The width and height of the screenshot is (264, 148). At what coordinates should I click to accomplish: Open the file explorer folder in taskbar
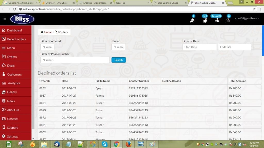point(44,144)
